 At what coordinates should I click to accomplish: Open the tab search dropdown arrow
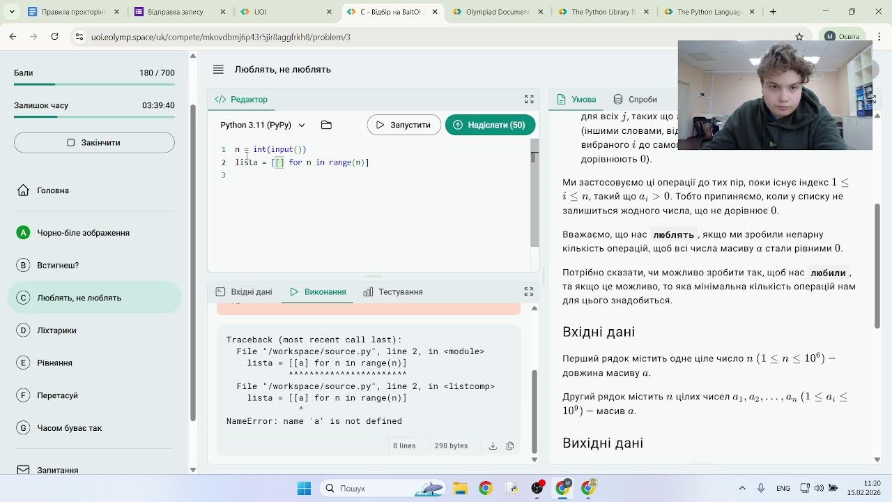click(x=12, y=12)
